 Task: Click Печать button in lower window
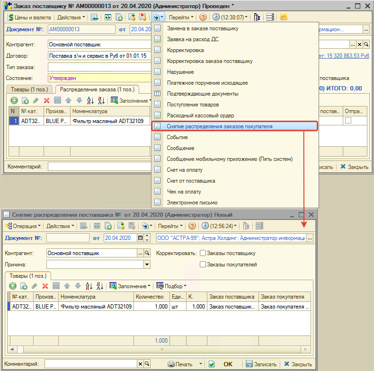click(180, 364)
